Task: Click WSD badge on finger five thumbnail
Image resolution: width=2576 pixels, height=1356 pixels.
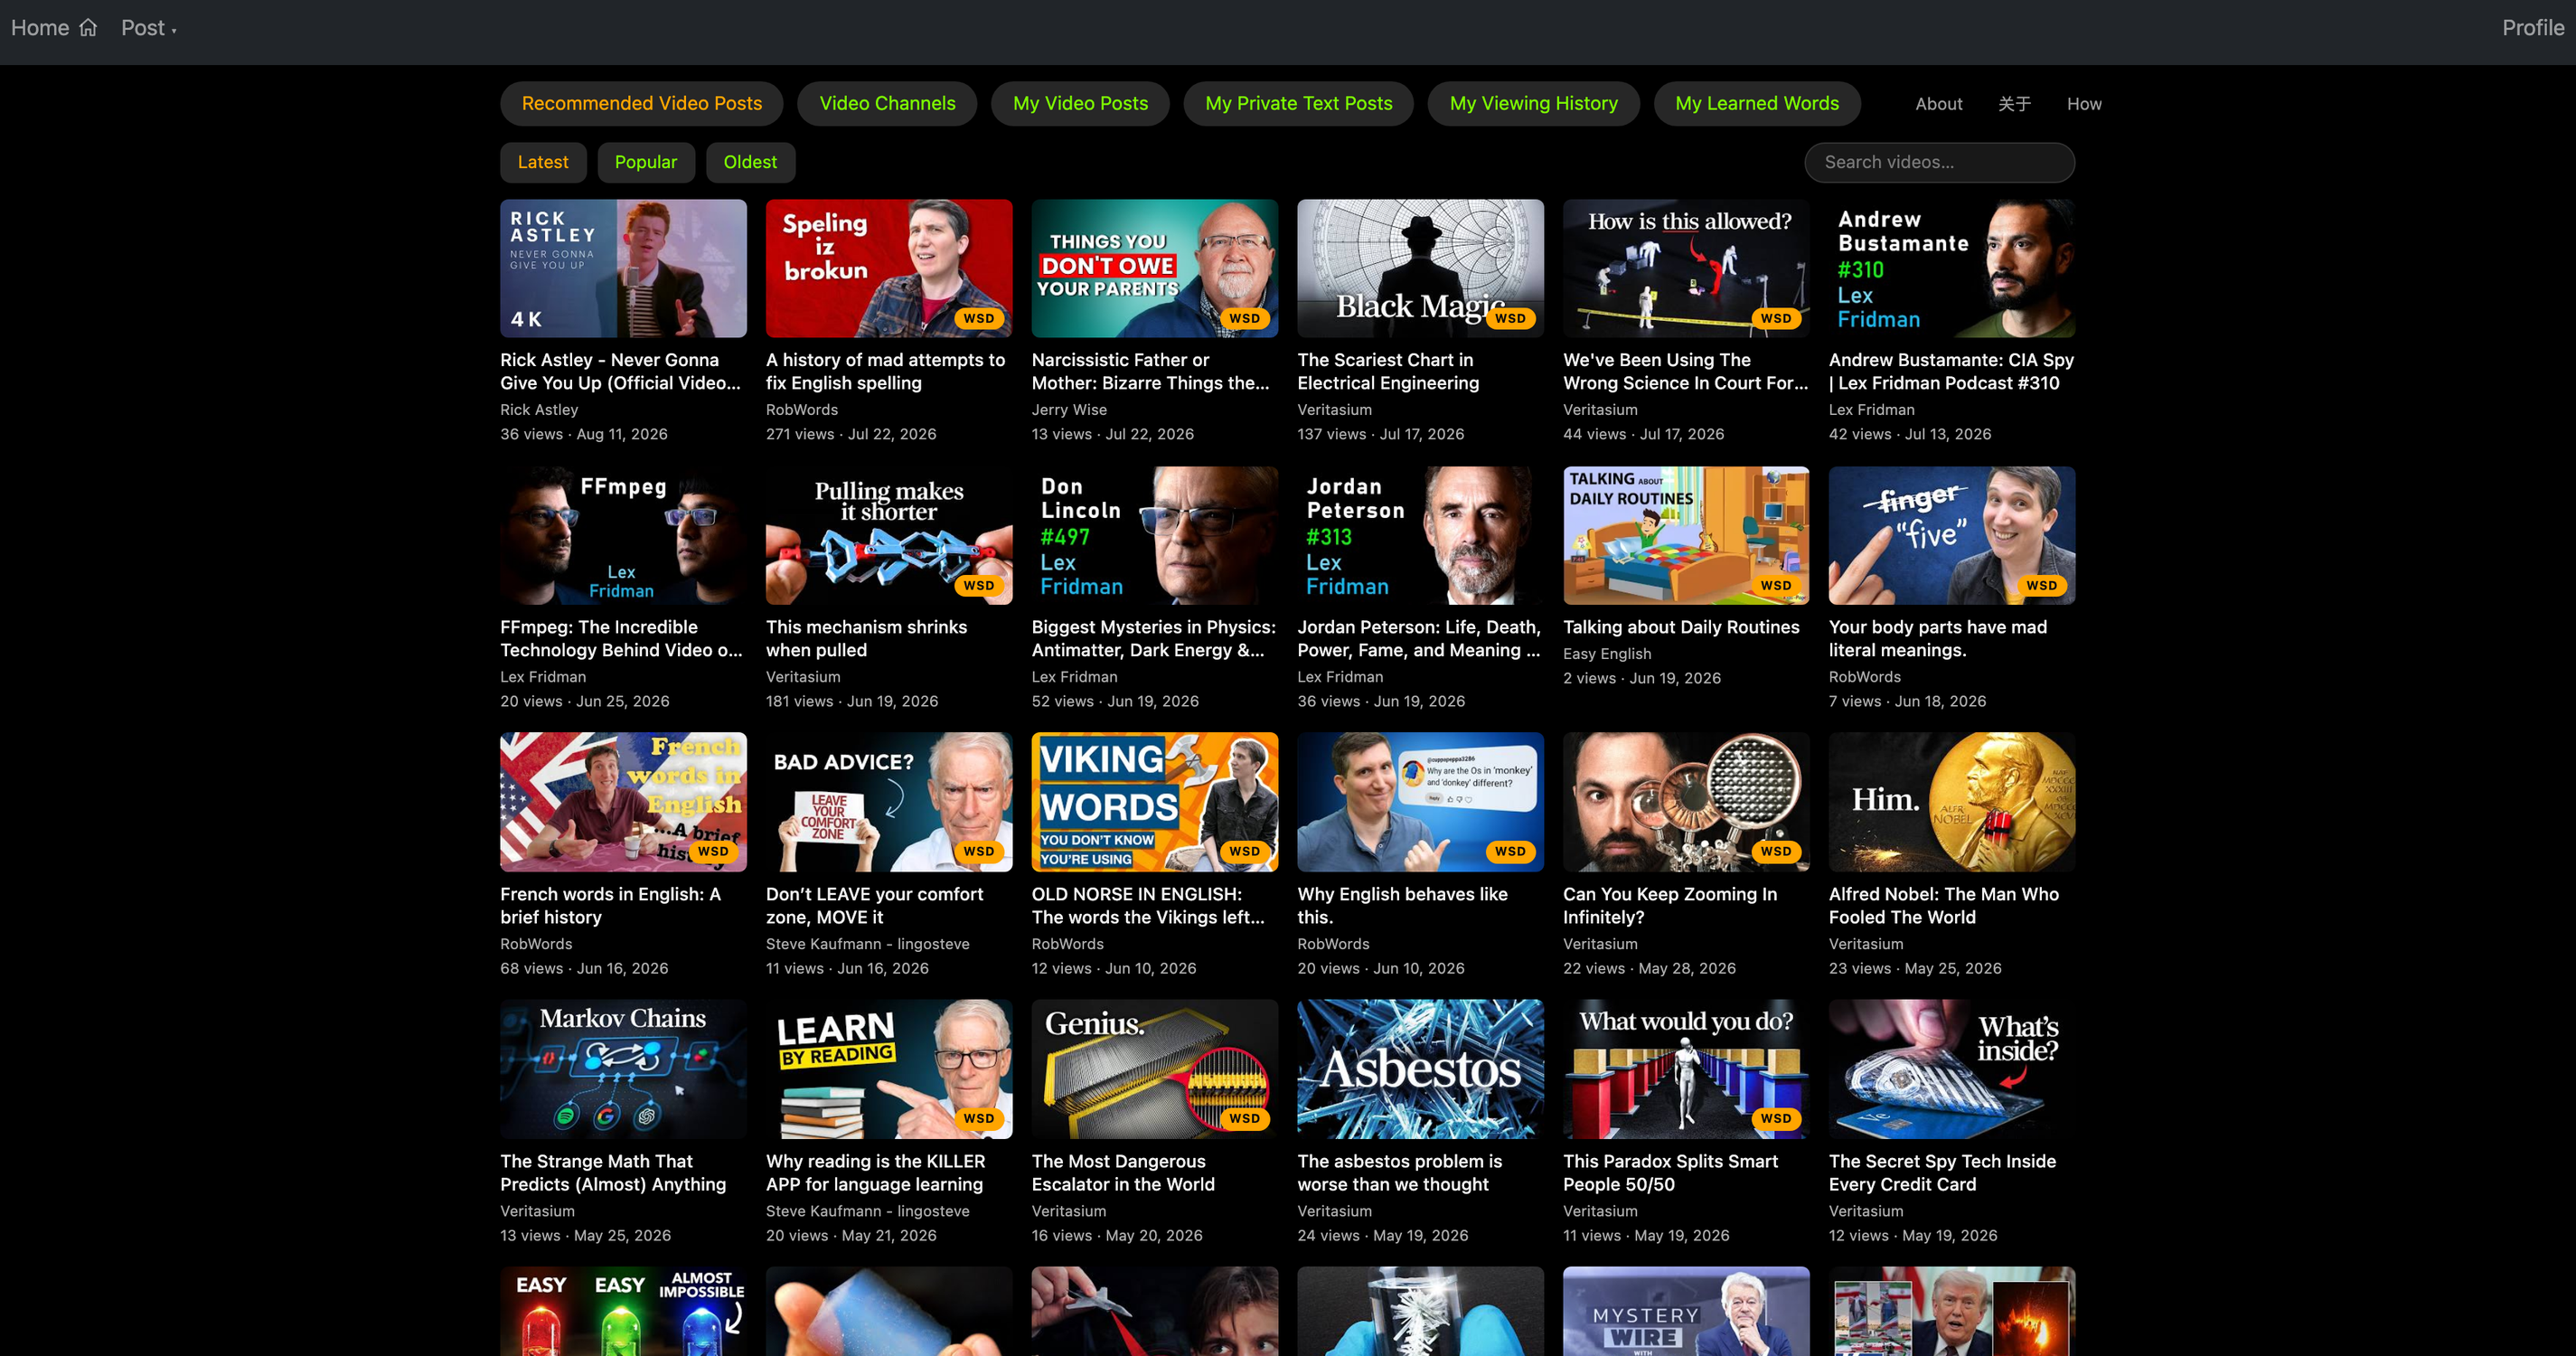Action: tap(2042, 585)
